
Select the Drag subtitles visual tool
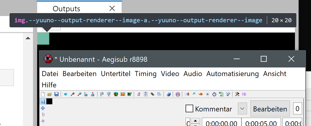pos(43,108)
